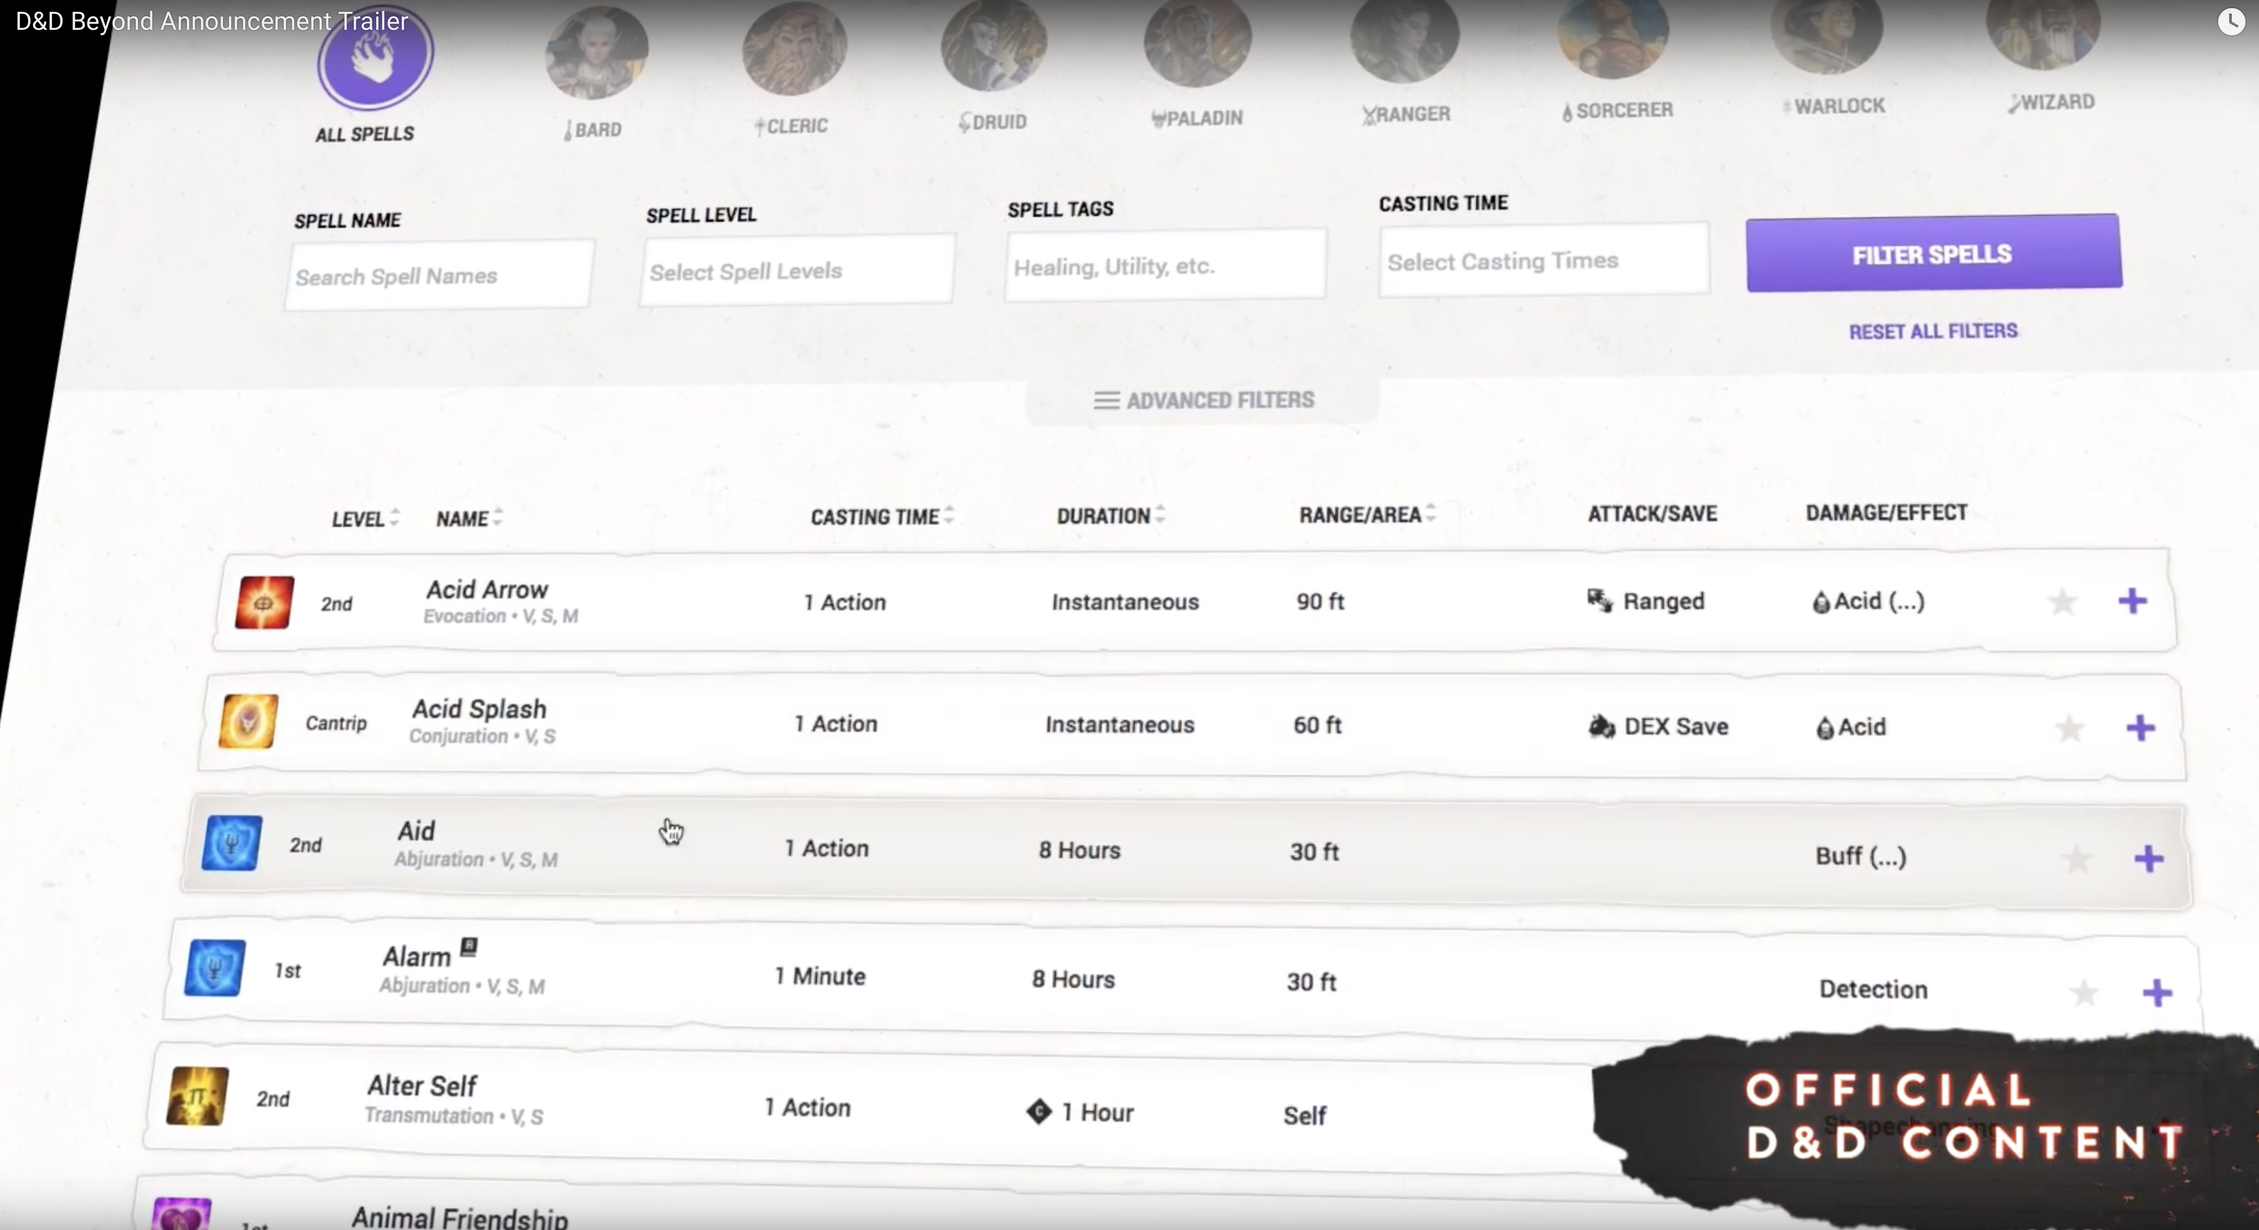This screenshot has width=2259, height=1230.
Task: Click the ritual book icon beside Alarm
Action: [469, 947]
